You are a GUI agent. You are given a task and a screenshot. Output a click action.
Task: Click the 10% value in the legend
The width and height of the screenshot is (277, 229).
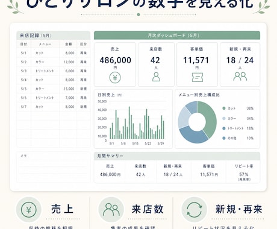250,138
